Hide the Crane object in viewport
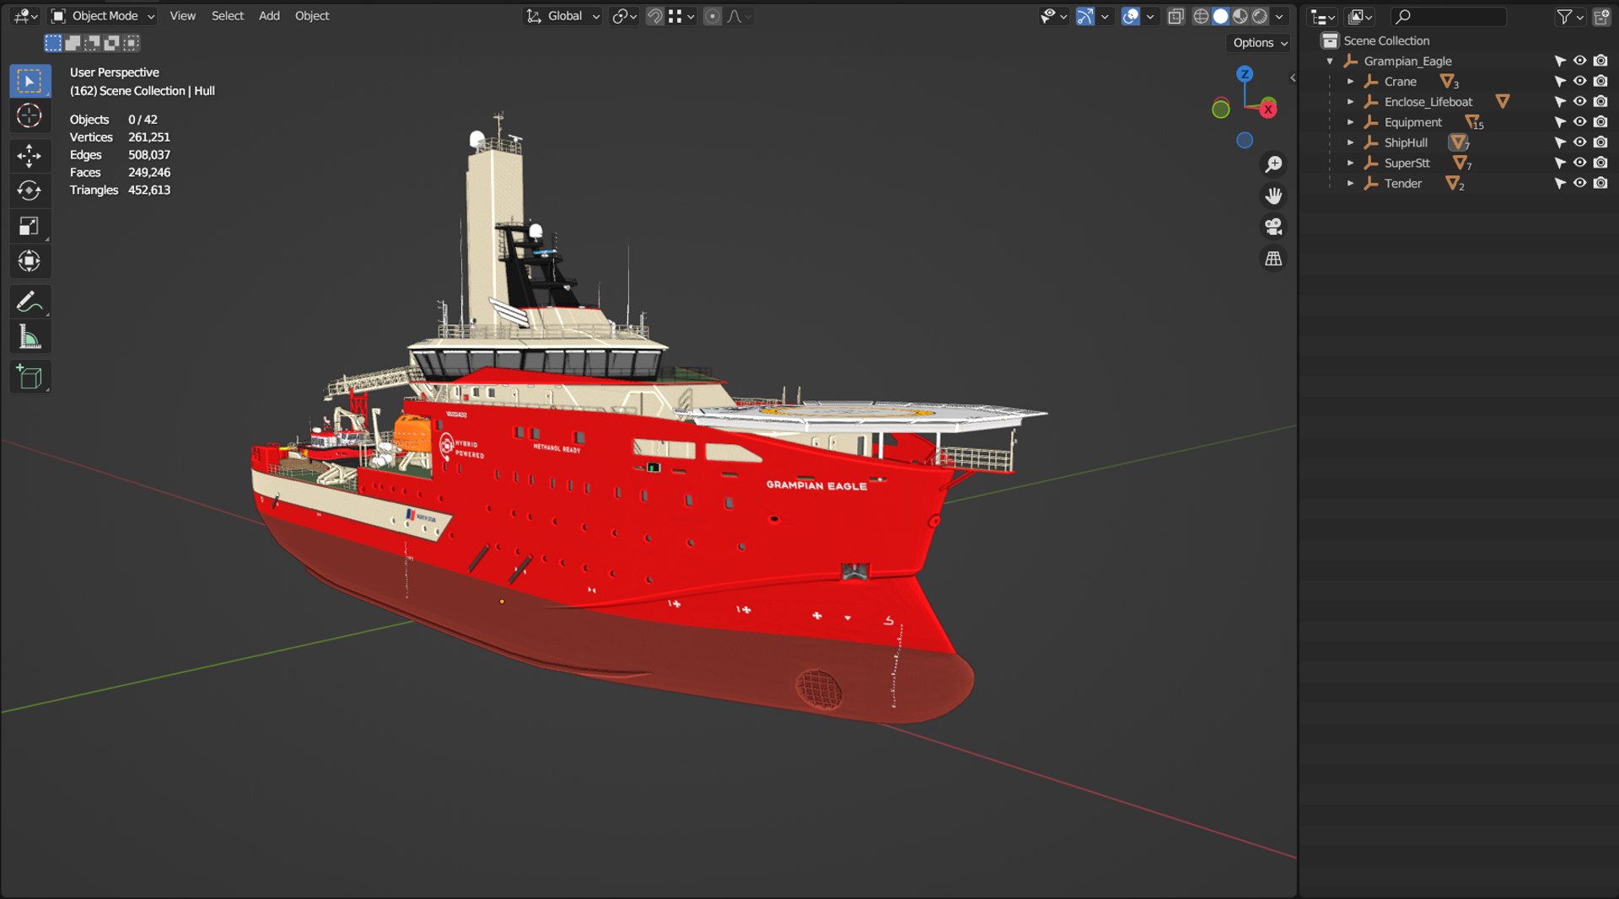The height and width of the screenshot is (899, 1619). click(x=1580, y=81)
